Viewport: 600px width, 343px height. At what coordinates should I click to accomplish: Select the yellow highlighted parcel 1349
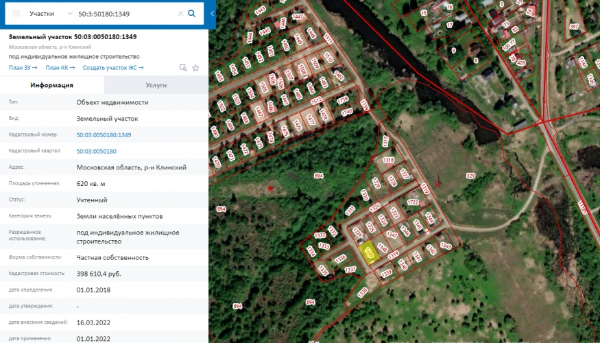pyautogui.click(x=369, y=252)
